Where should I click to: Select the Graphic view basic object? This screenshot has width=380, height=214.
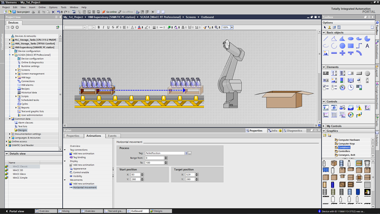tap(326, 53)
